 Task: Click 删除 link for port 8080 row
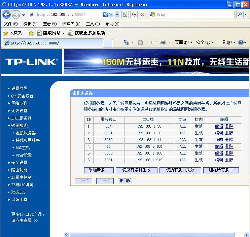pyautogui.click(x=229, y=140)
